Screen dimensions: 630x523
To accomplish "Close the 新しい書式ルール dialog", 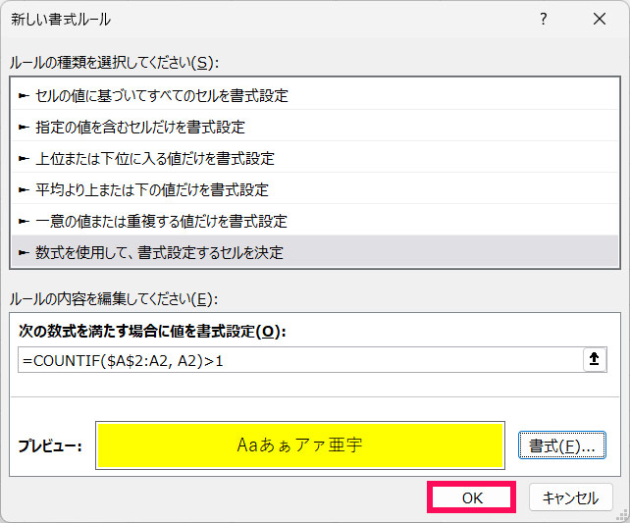I will pyautogui.click(x=599, y=19).
